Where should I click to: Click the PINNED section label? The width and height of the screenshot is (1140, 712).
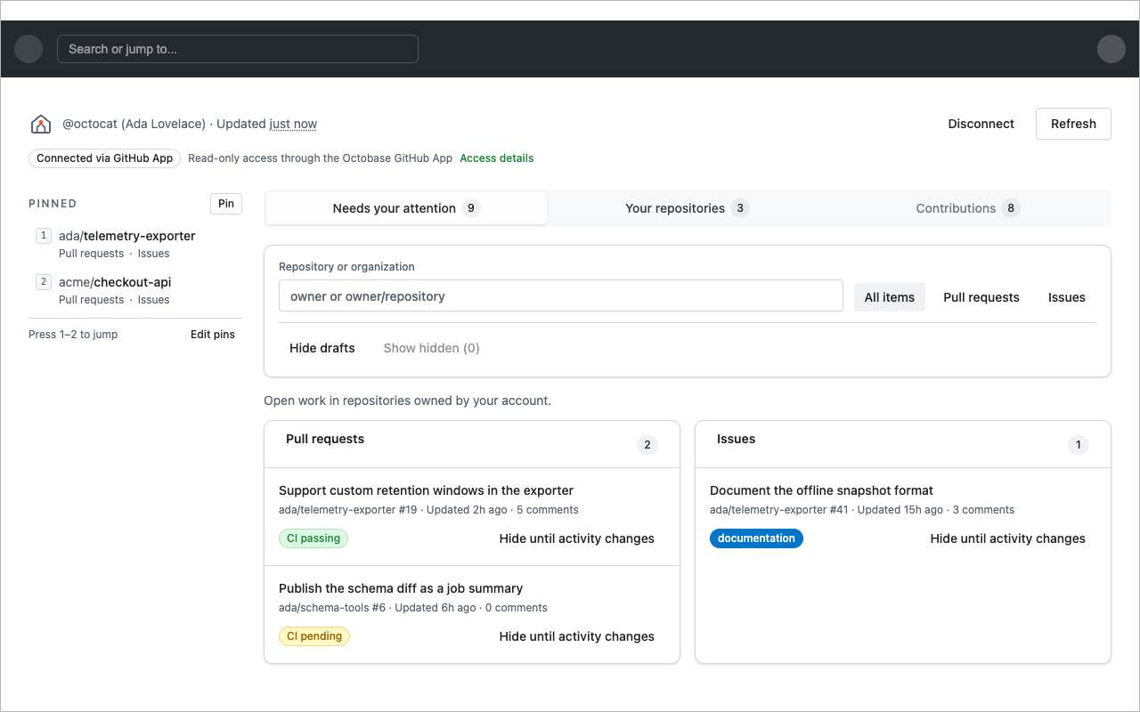point(53,204)
